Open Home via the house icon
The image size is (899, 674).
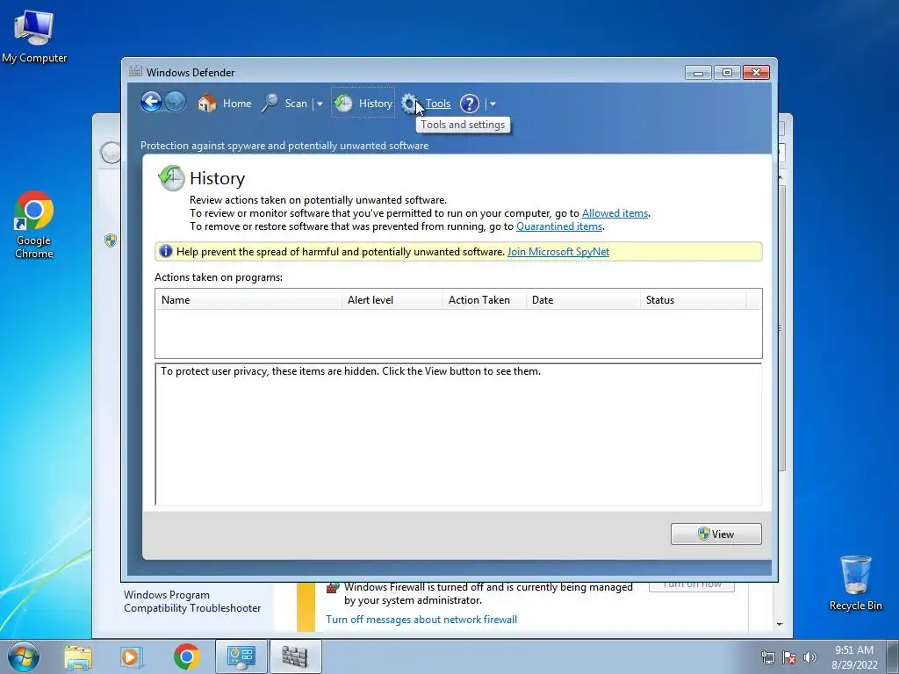207,104
